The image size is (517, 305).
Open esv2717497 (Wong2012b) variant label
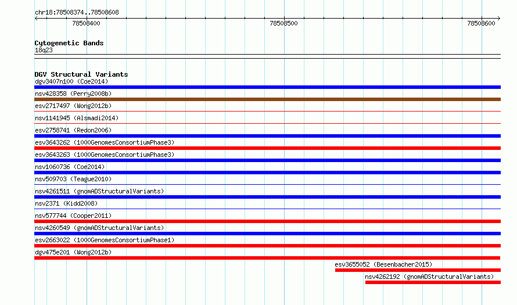(x=73, y=106)
